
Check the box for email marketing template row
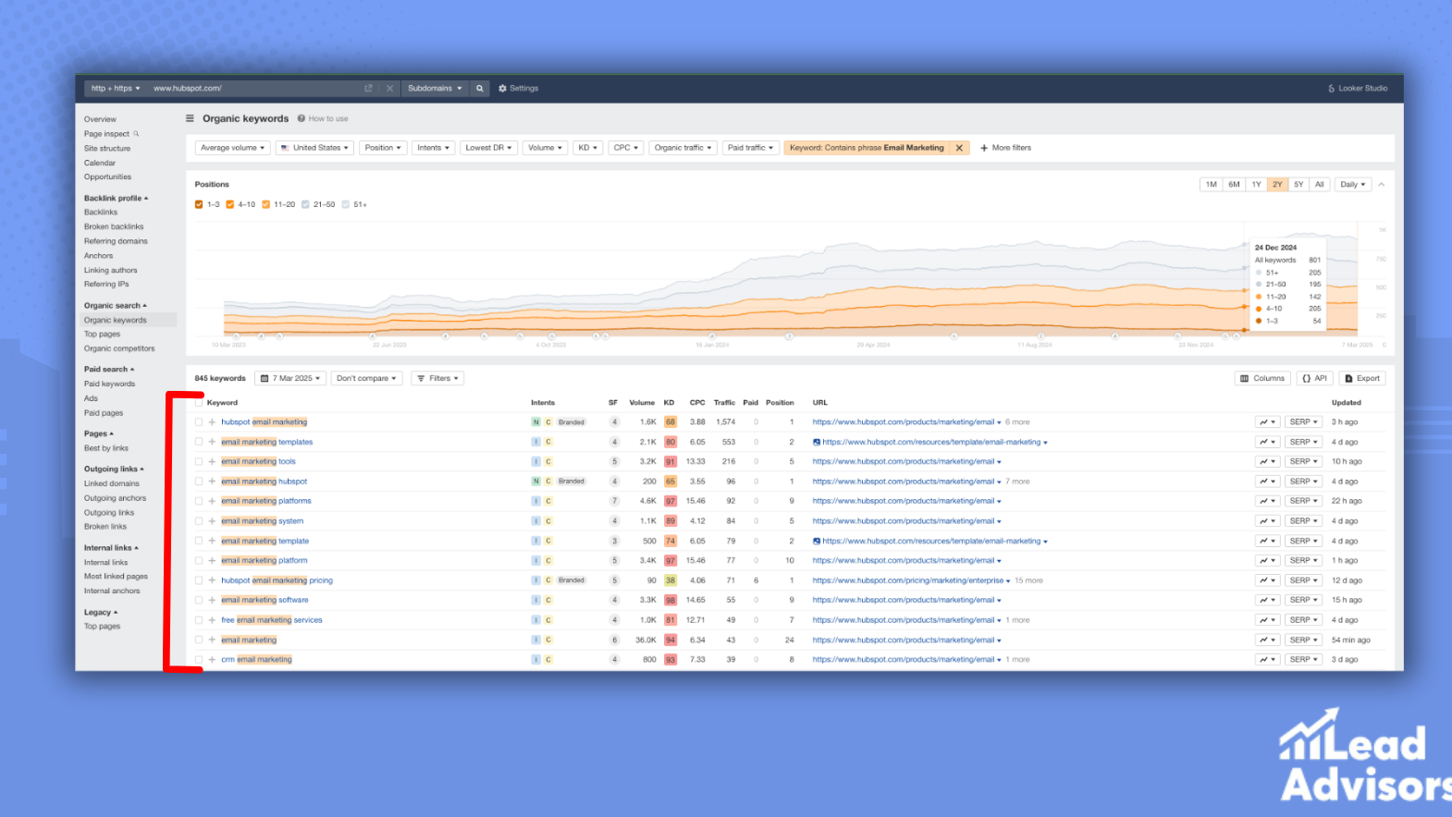click(x=199, y=541)
